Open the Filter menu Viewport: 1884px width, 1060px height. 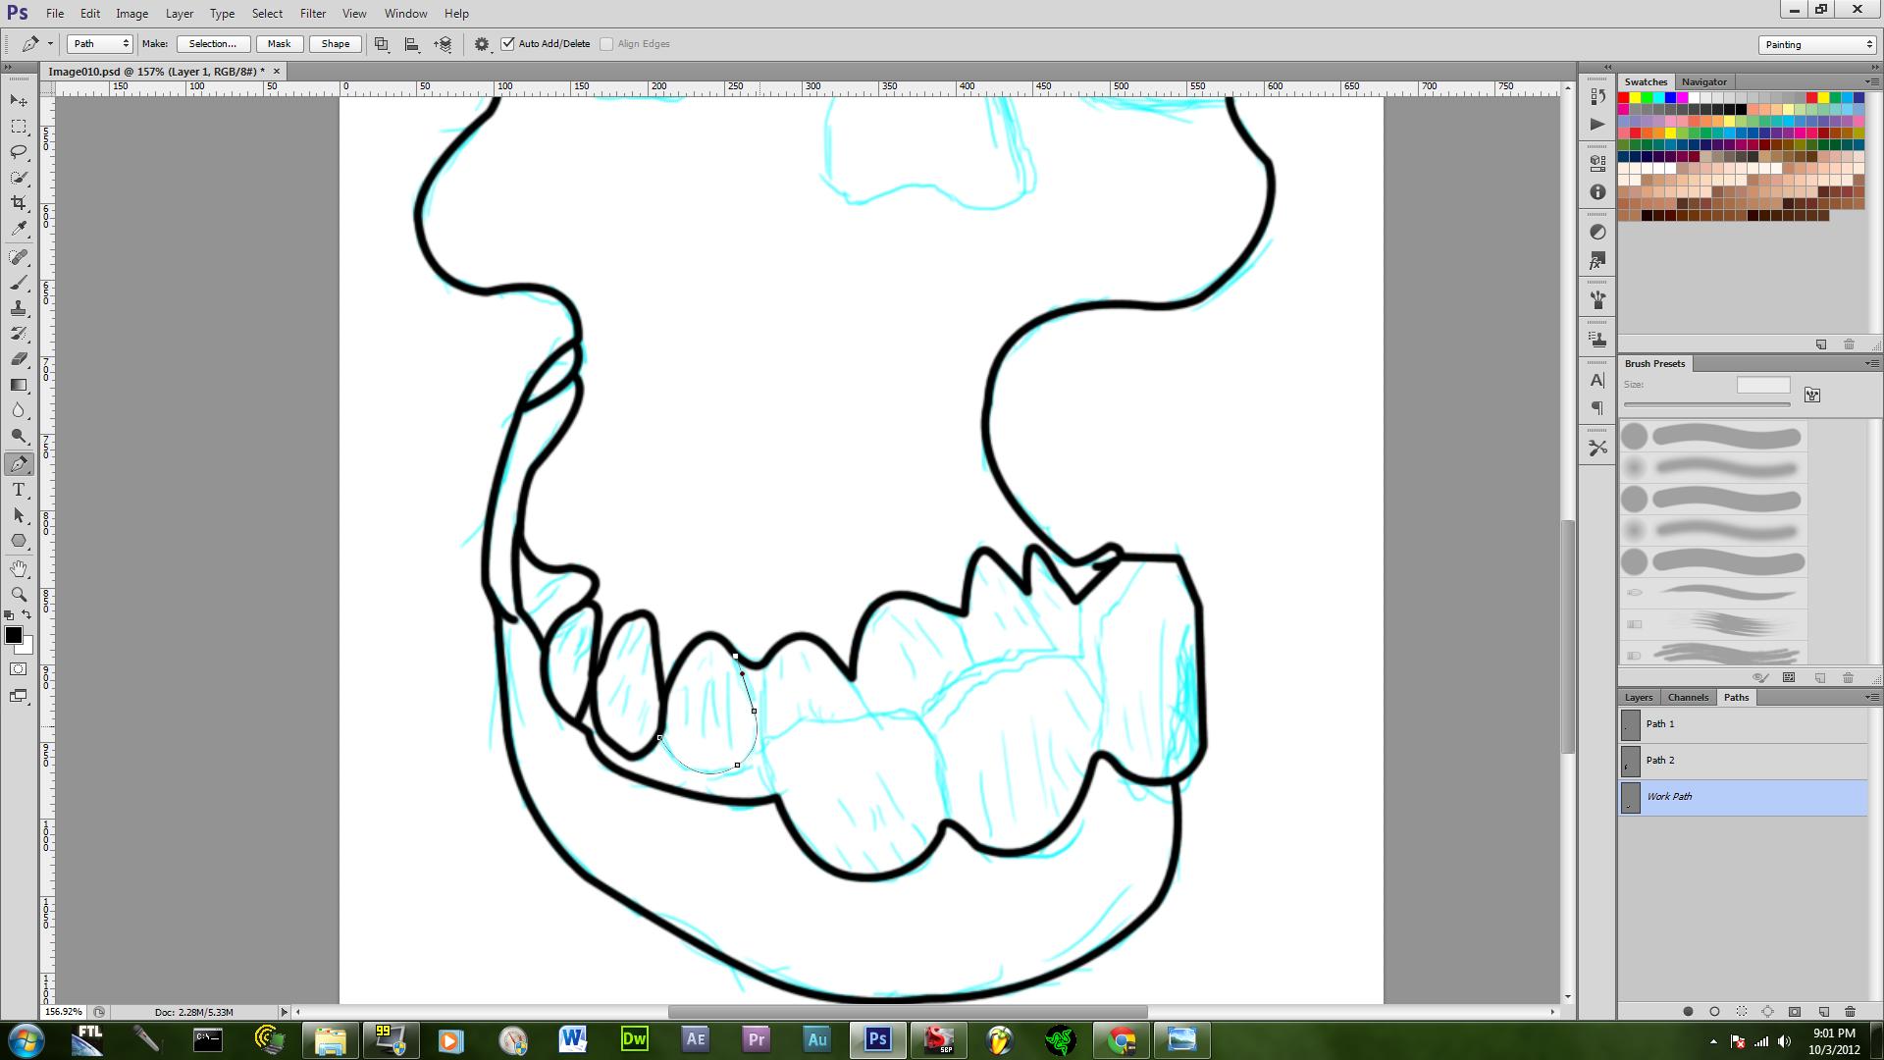point(313,14)
